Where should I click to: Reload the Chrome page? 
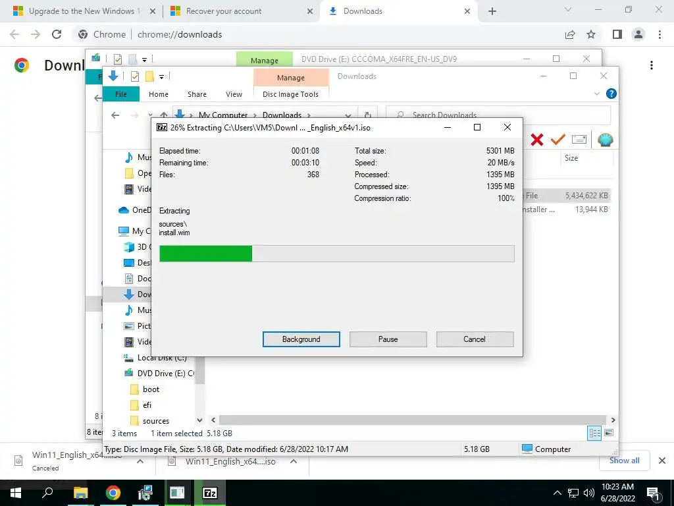pos(57,34)
